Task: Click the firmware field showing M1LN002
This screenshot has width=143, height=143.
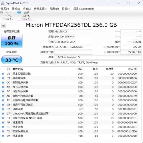Action: [x=74, y=31]
